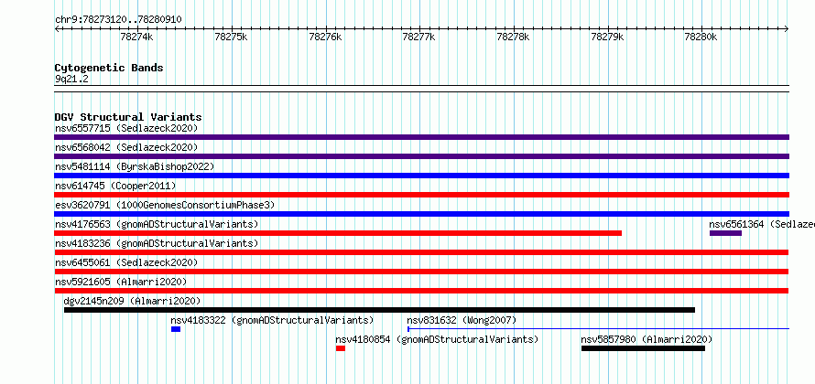Click the 78276k ruler tick label
Screen dimensions: 815x384
coord(325,37)
